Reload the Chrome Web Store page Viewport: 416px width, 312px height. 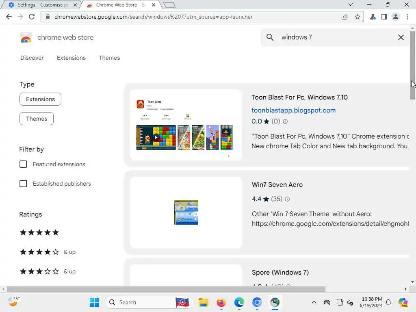click(32, 17)
